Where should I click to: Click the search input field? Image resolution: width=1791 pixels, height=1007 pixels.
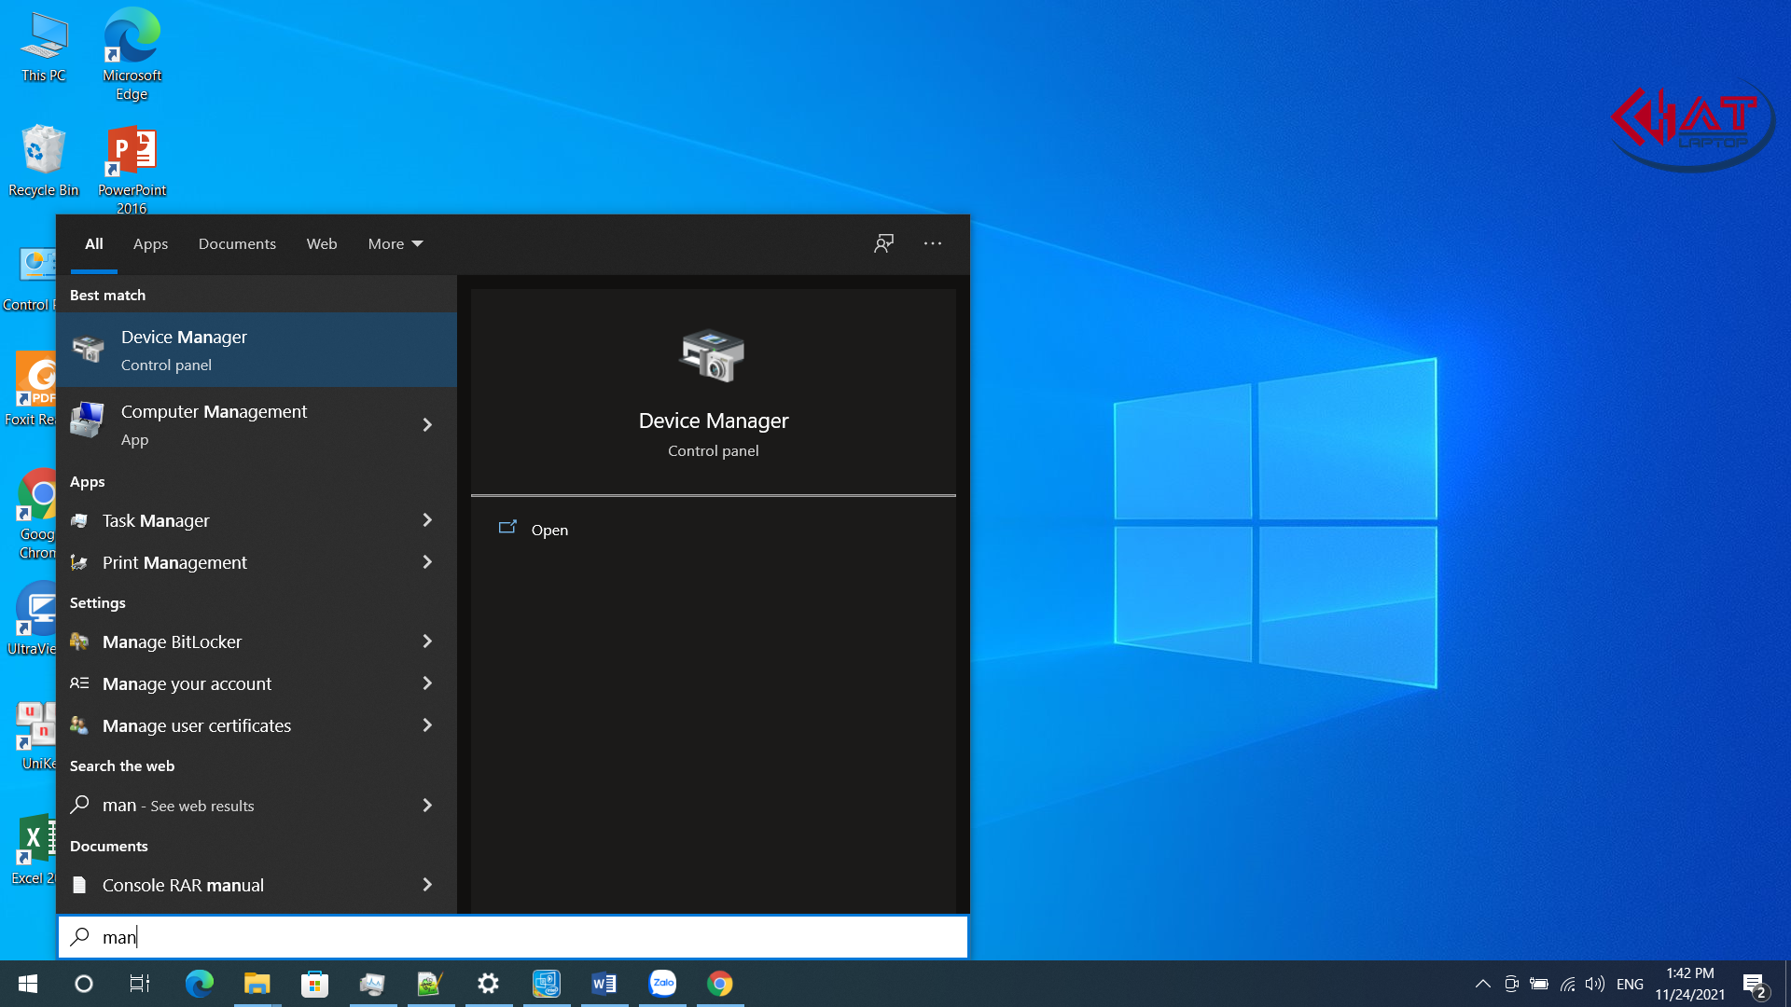[513, 936]
